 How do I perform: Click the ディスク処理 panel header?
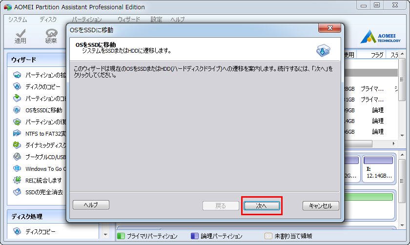(37, 217)
